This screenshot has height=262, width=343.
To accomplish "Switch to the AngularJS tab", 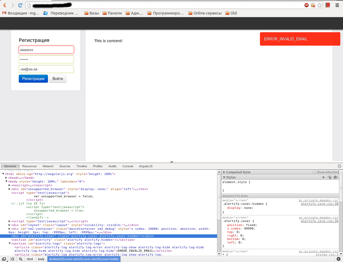I will (146, 166).
